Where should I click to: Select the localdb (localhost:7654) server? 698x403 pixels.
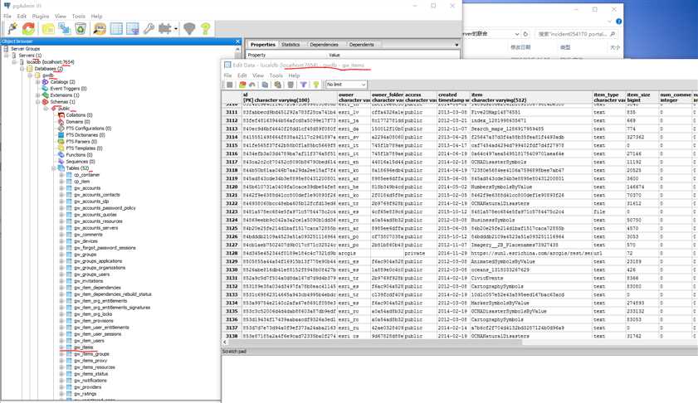[50, 62]
